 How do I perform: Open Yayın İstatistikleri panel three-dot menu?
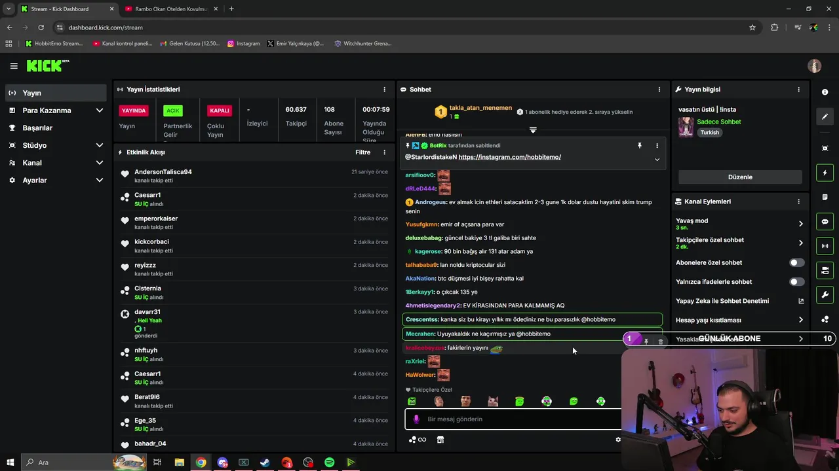click(385, 90)
